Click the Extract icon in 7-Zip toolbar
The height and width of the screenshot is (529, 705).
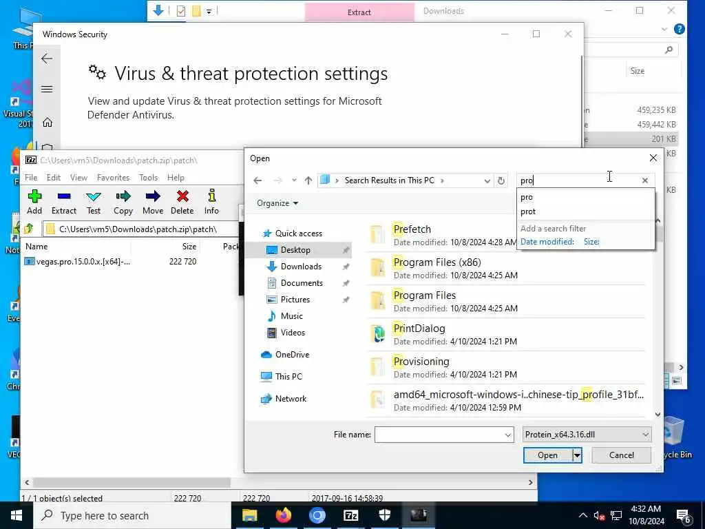click(x=64, y=196)
